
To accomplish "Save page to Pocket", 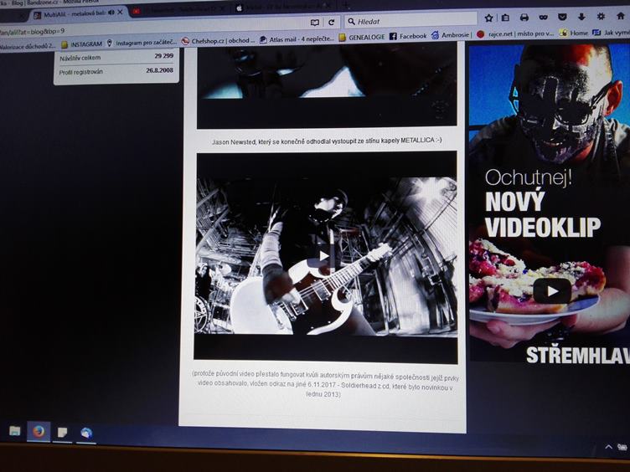I will click(562, 17).
